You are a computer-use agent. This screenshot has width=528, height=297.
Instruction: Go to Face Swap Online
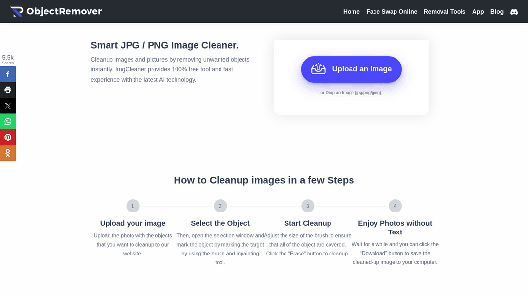[392, 12]
